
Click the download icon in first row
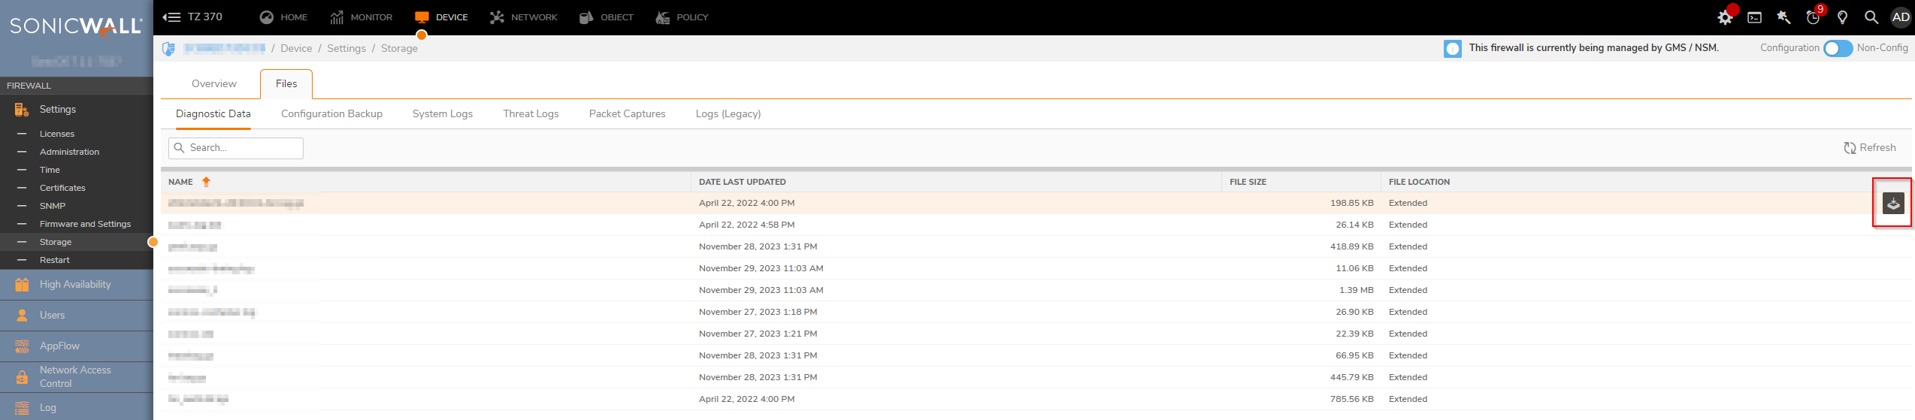coord(1892,204)
